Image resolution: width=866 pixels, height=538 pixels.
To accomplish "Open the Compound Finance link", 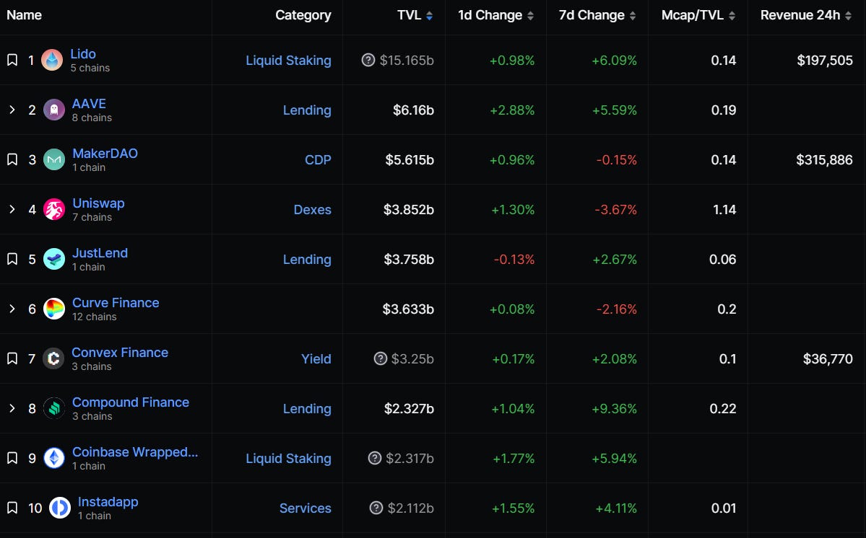I will (131, 402).
